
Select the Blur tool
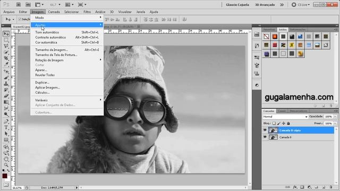click(x=6, y=108)
